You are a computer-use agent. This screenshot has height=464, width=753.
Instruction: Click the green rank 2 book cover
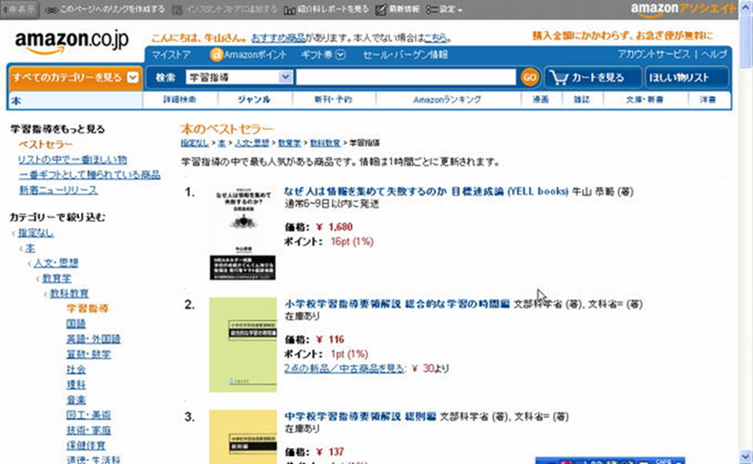point(243,345)
